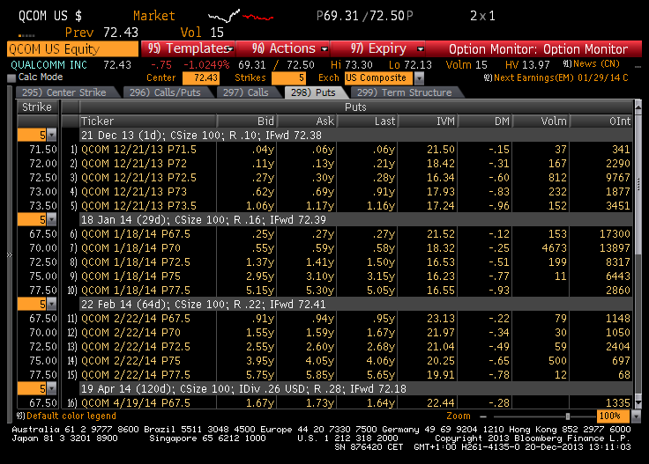Click the QCOM US Equity security field
The image size is (649, 464).
tap(72, 48)
